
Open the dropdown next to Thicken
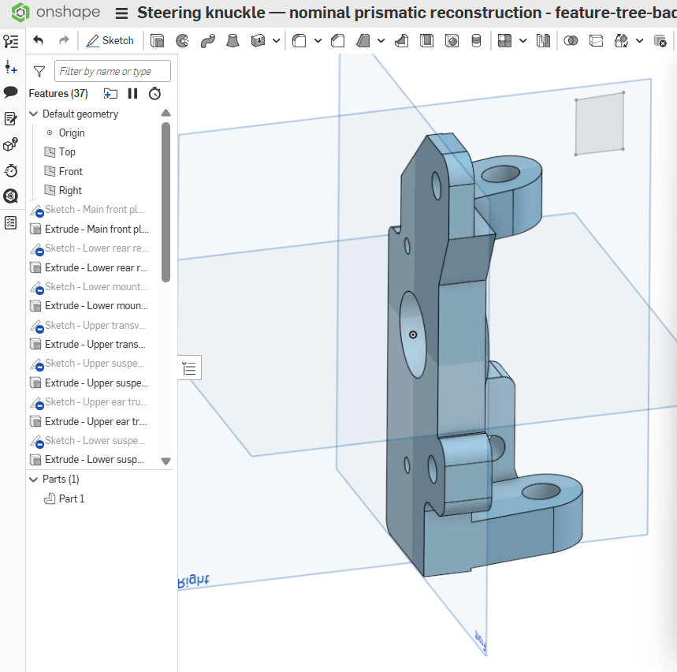click(277, 41)
